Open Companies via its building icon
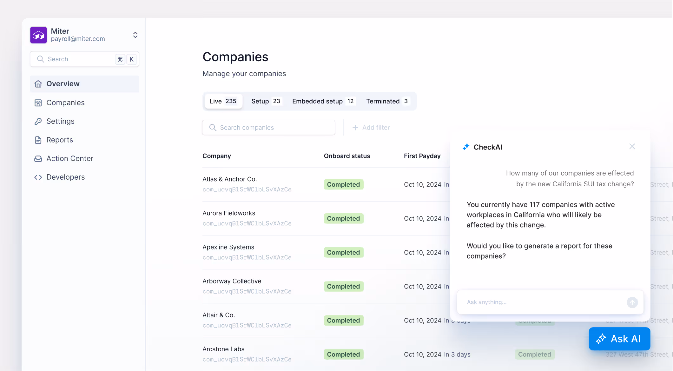The width and height of the screenshot is (673, 371). pos(38,103)
